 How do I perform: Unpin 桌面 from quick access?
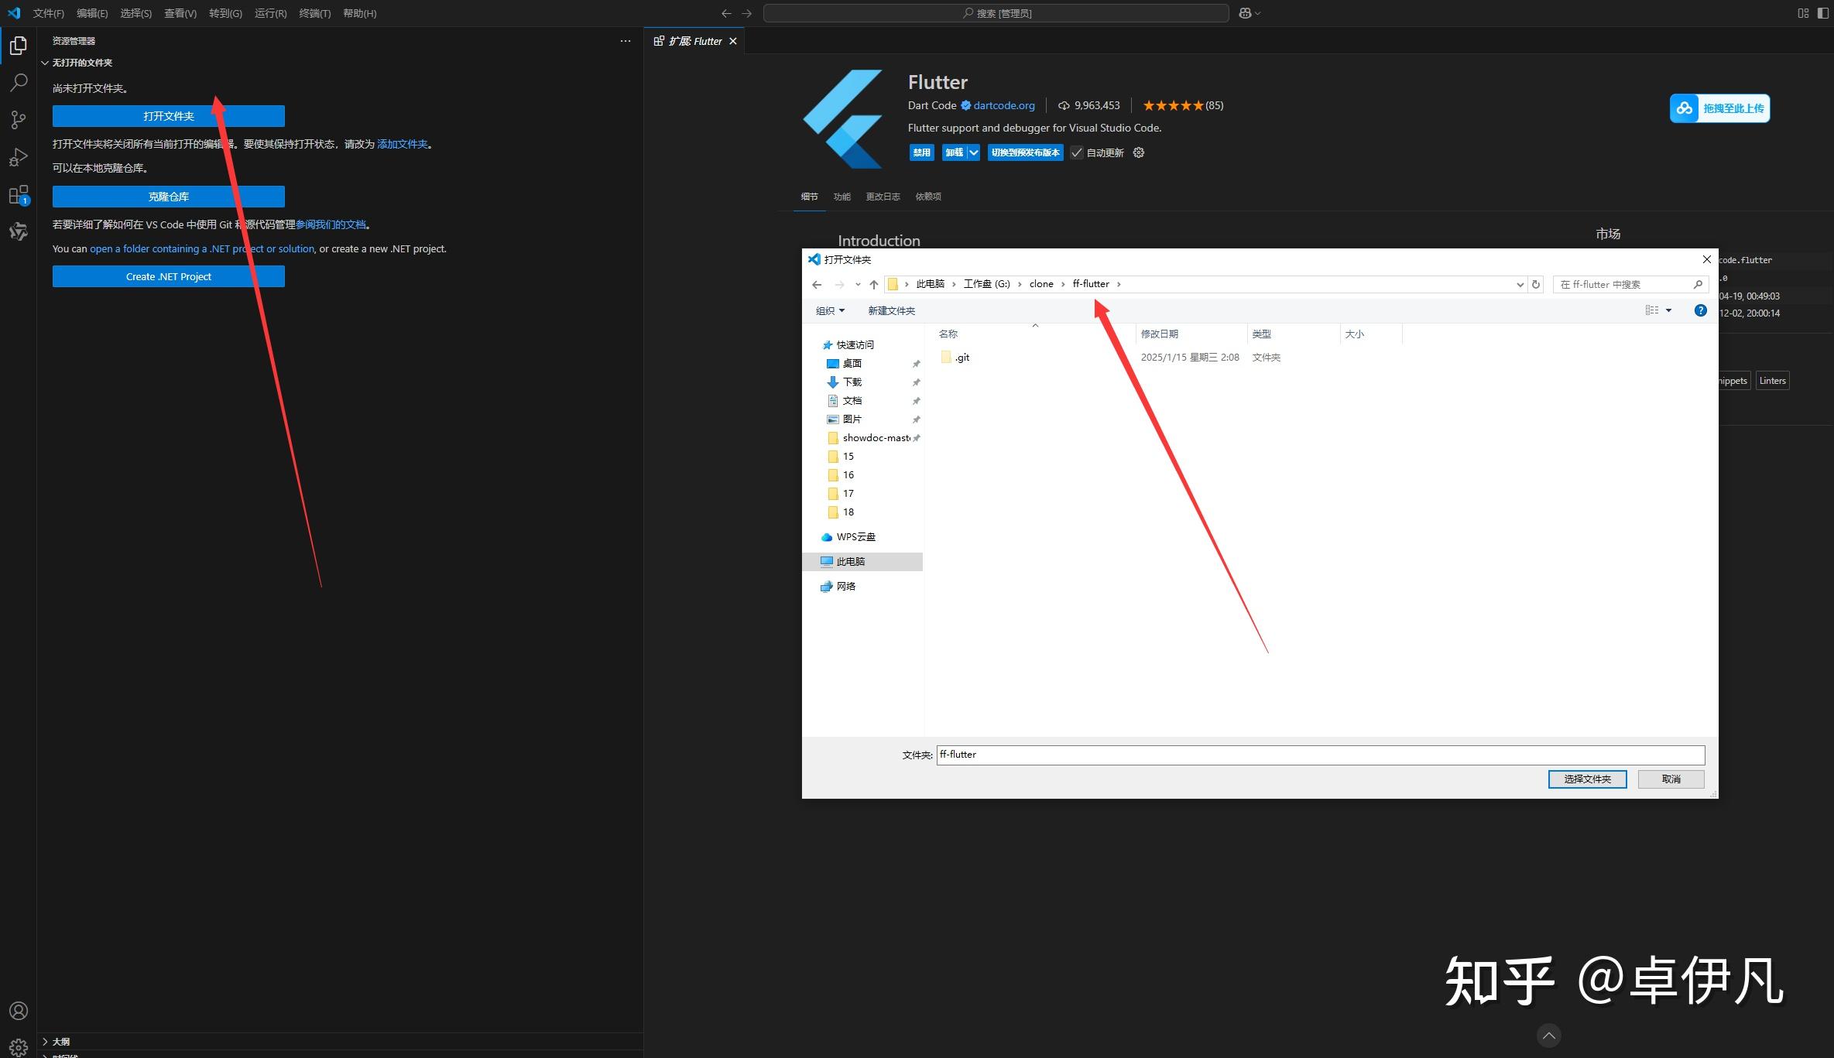point(917,362)
